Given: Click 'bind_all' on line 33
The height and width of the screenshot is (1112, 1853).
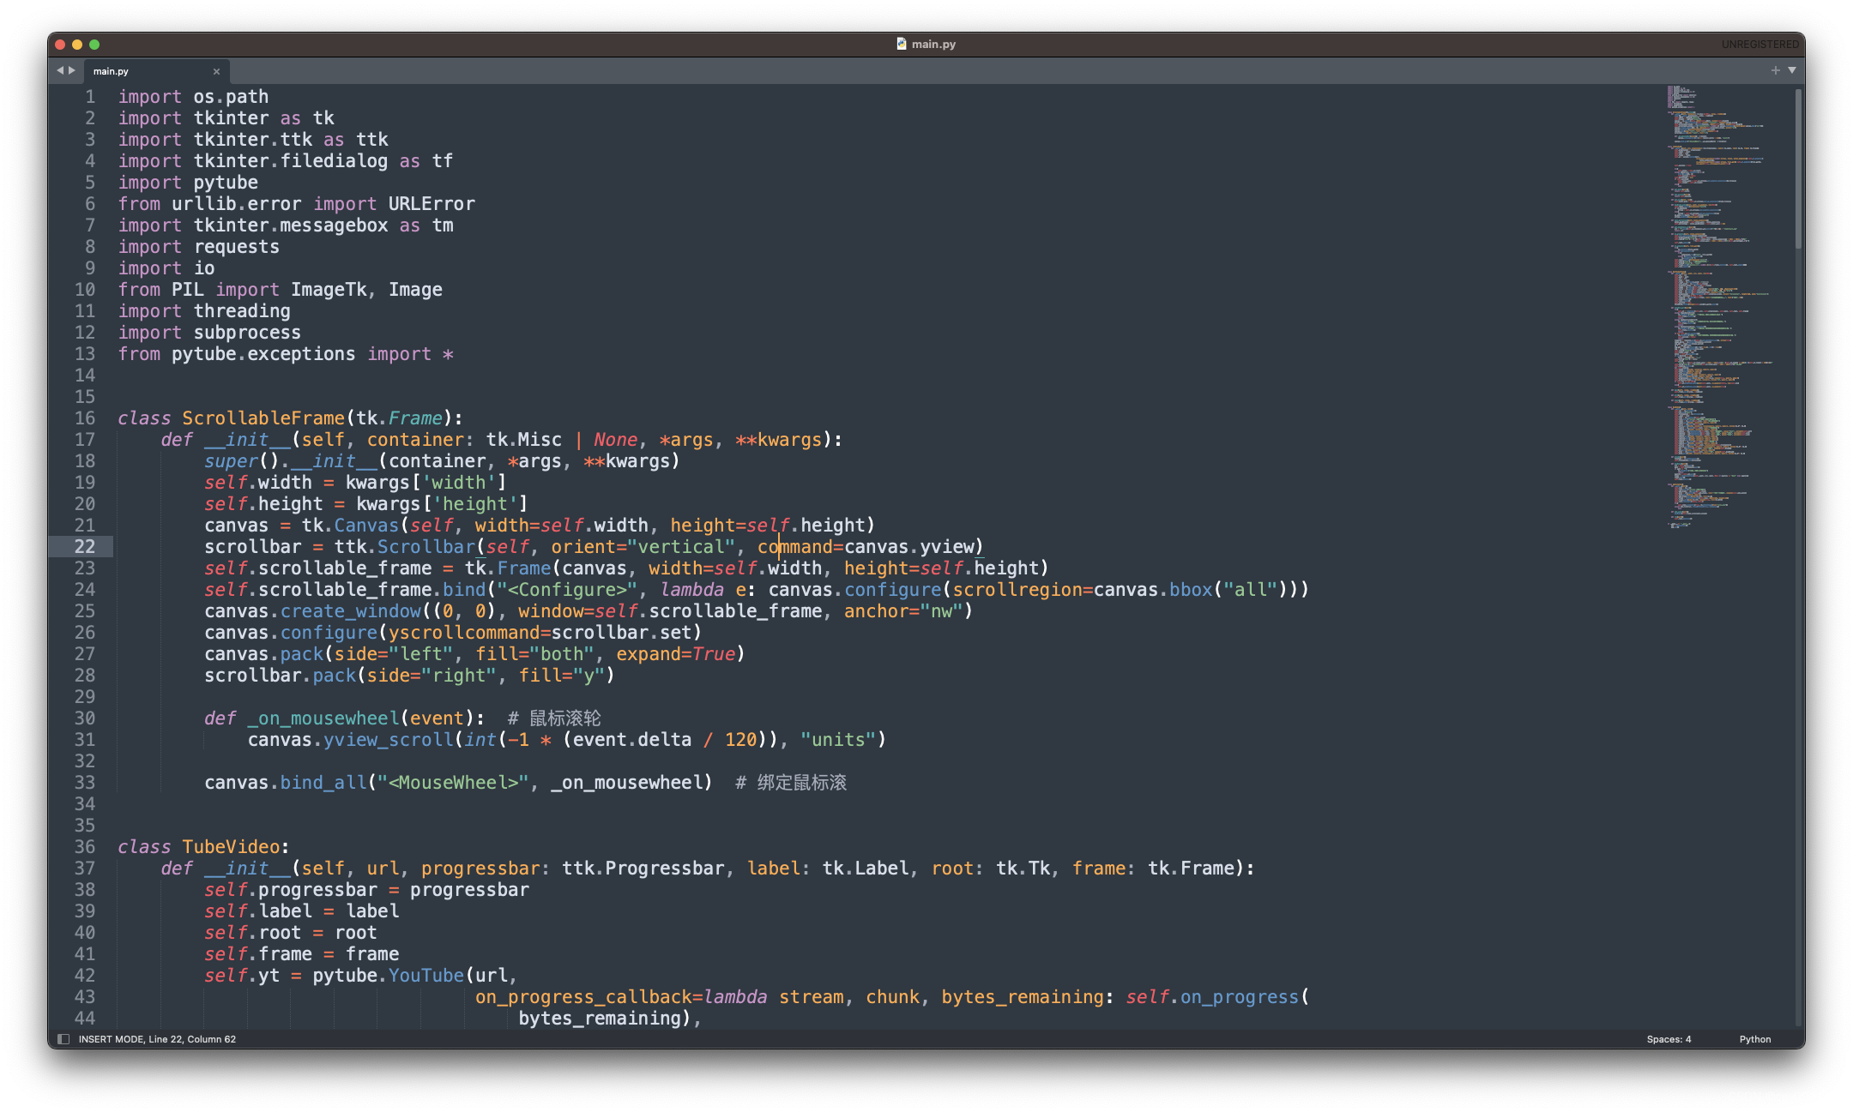Looking at the screenshot, I should (323, 782).
